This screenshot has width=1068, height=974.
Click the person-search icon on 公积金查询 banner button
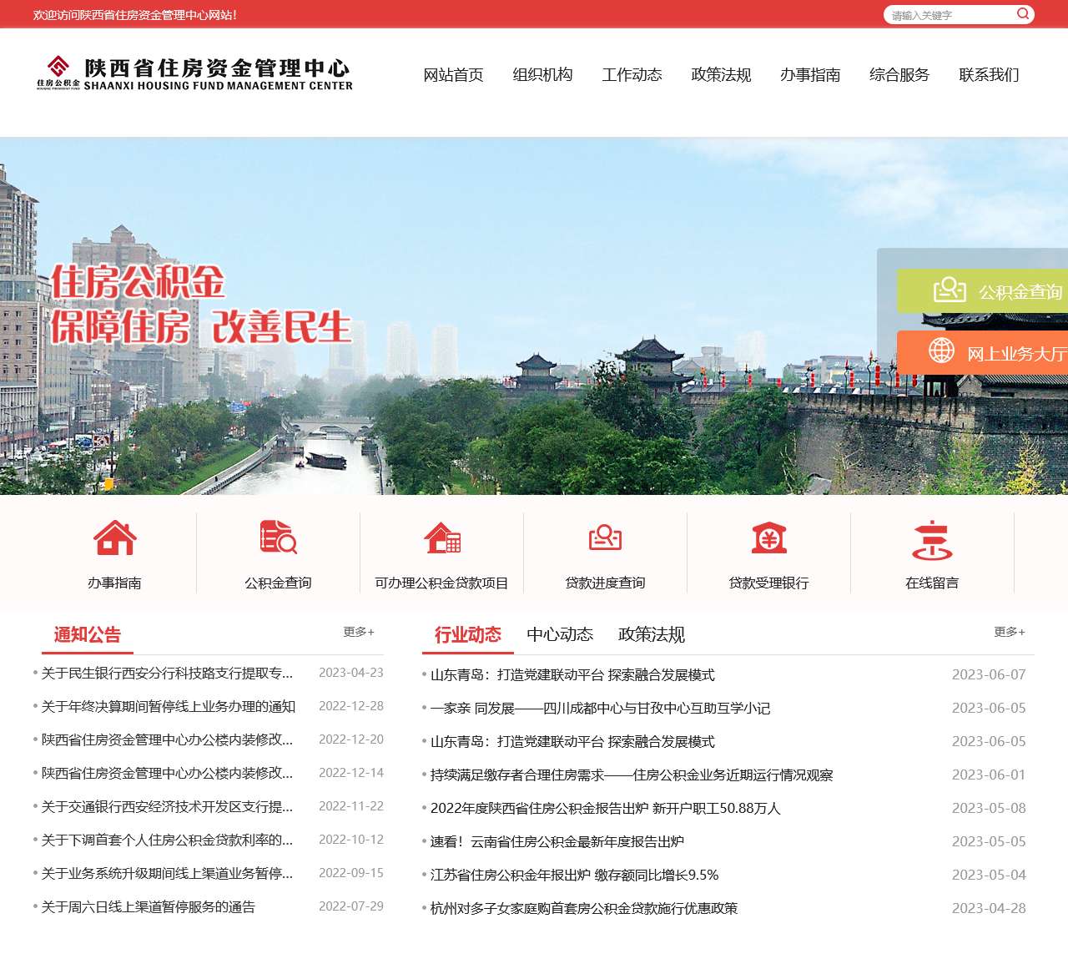tap(950, 290)
